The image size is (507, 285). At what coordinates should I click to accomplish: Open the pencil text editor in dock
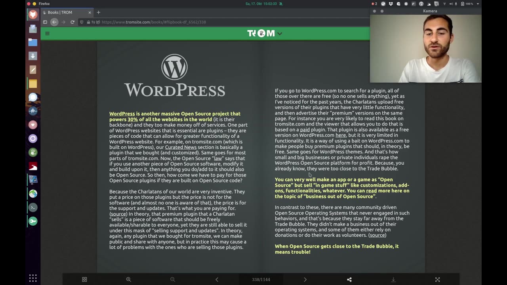pyautogui.click(x=33, y=70)
